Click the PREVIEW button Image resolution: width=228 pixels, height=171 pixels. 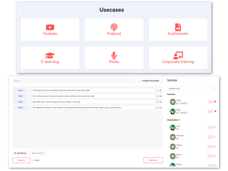(153, 160)
